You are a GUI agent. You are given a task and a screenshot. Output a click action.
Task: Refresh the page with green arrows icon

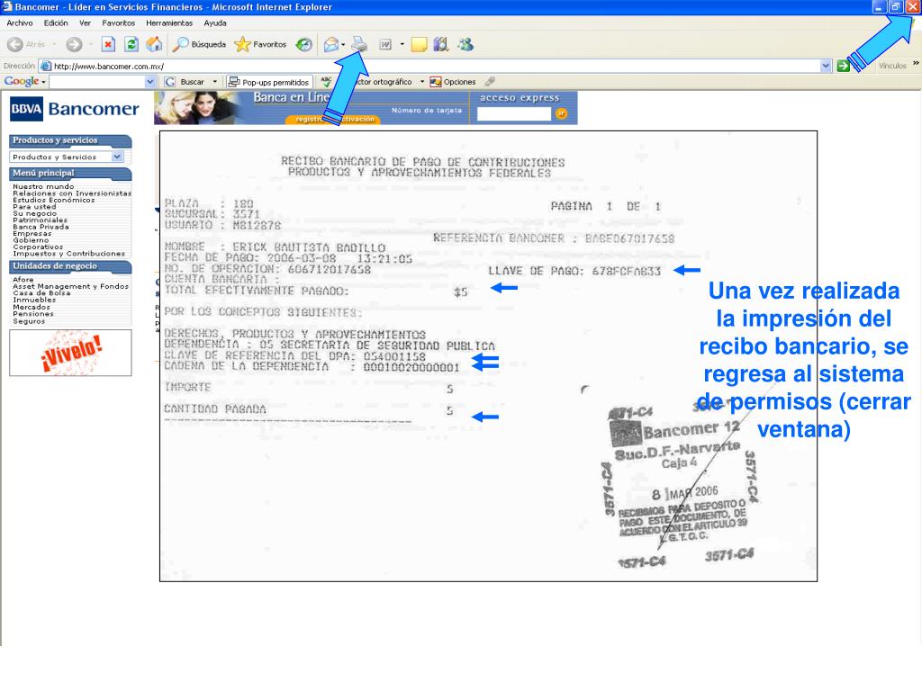point(131,44)
